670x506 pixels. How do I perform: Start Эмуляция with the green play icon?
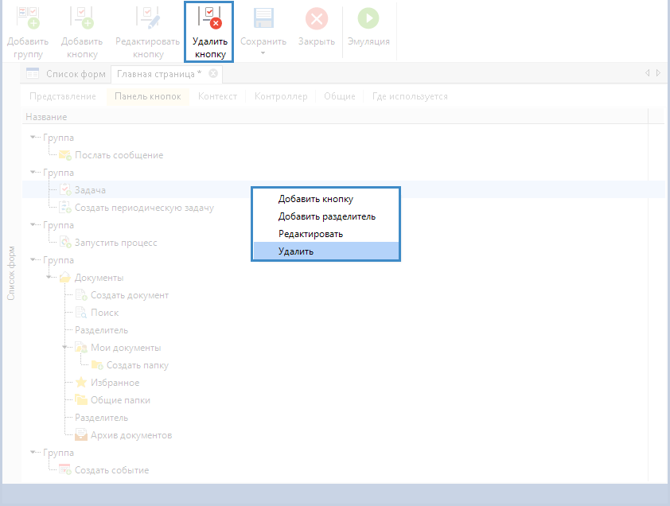368,18
